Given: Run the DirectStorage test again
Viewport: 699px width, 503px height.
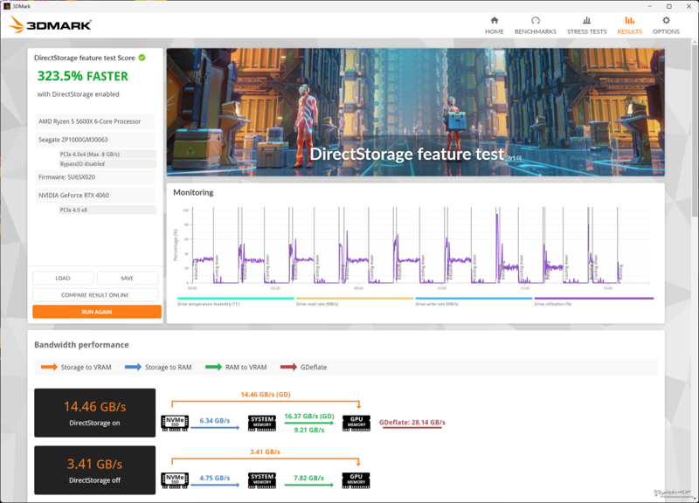Looking at the screenshot, I should (97, 312).
